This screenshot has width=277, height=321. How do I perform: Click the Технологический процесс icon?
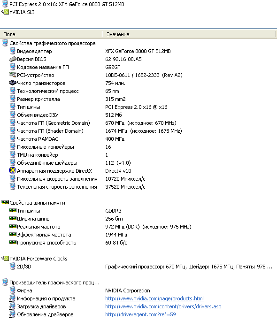13,91
